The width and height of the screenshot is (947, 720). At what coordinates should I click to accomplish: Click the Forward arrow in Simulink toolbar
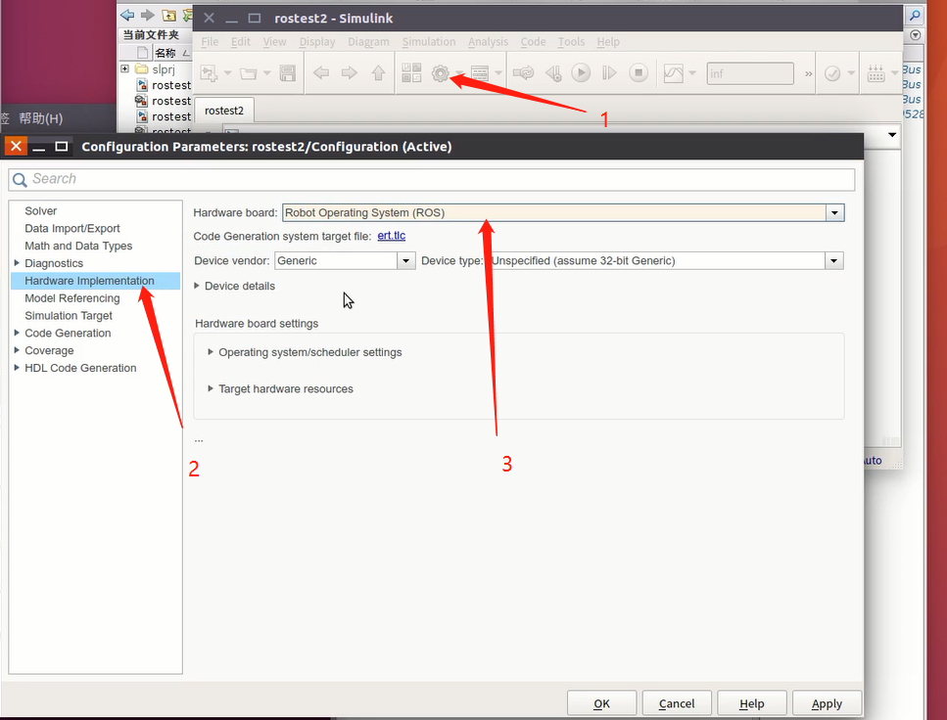tap(349, 73)
